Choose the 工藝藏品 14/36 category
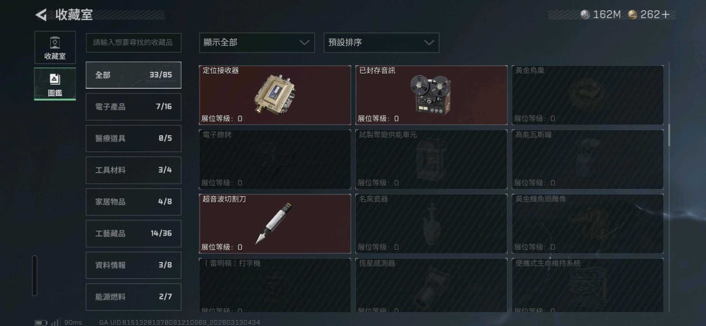This screenshot has height=326, width=706. [x=134, y=233]
